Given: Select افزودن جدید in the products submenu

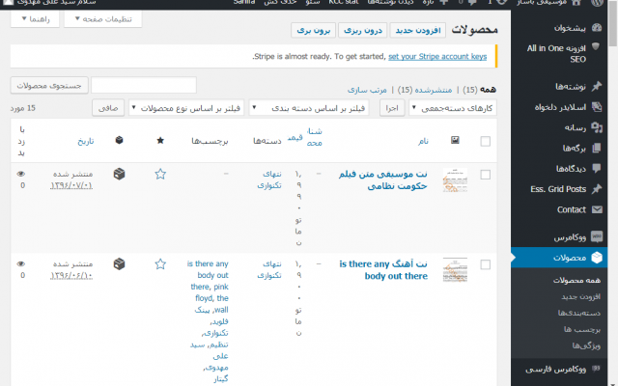Looking at the screenshot, I should point(581,296).
